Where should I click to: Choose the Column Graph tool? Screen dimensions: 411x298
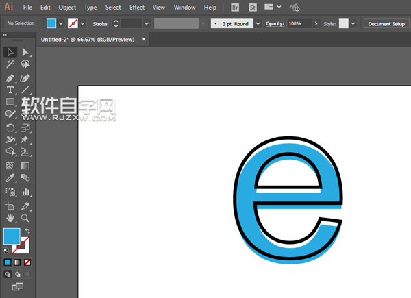tap(25, 192)
